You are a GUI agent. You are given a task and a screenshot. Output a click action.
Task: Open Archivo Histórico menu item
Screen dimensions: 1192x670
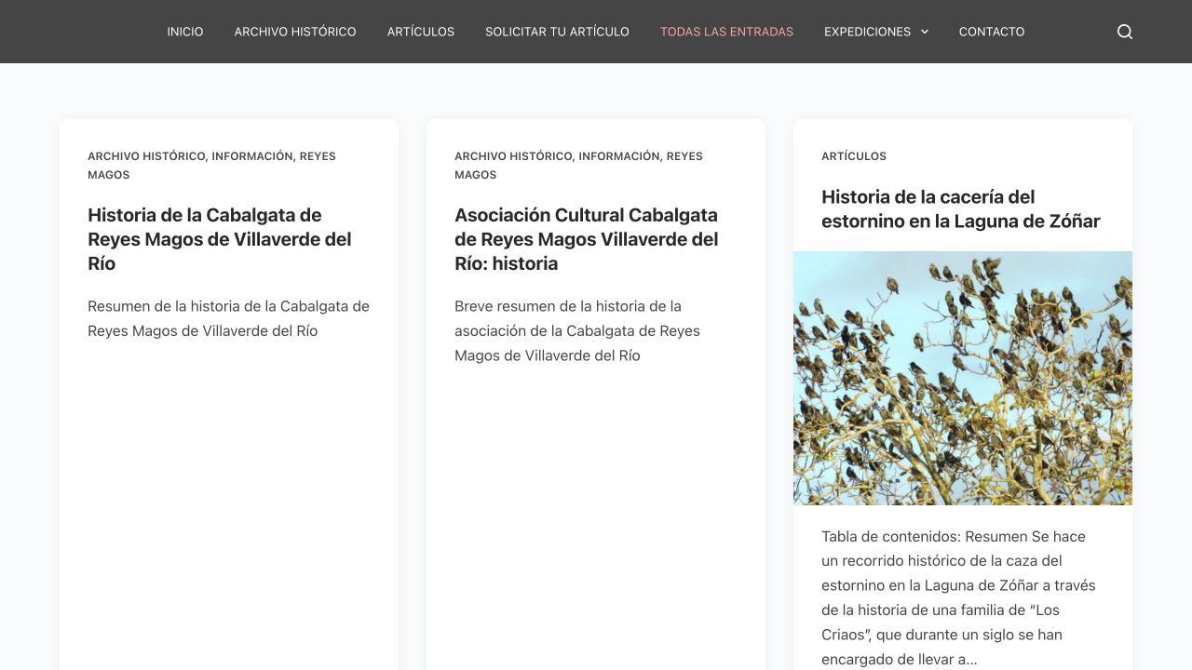[295, 32]
